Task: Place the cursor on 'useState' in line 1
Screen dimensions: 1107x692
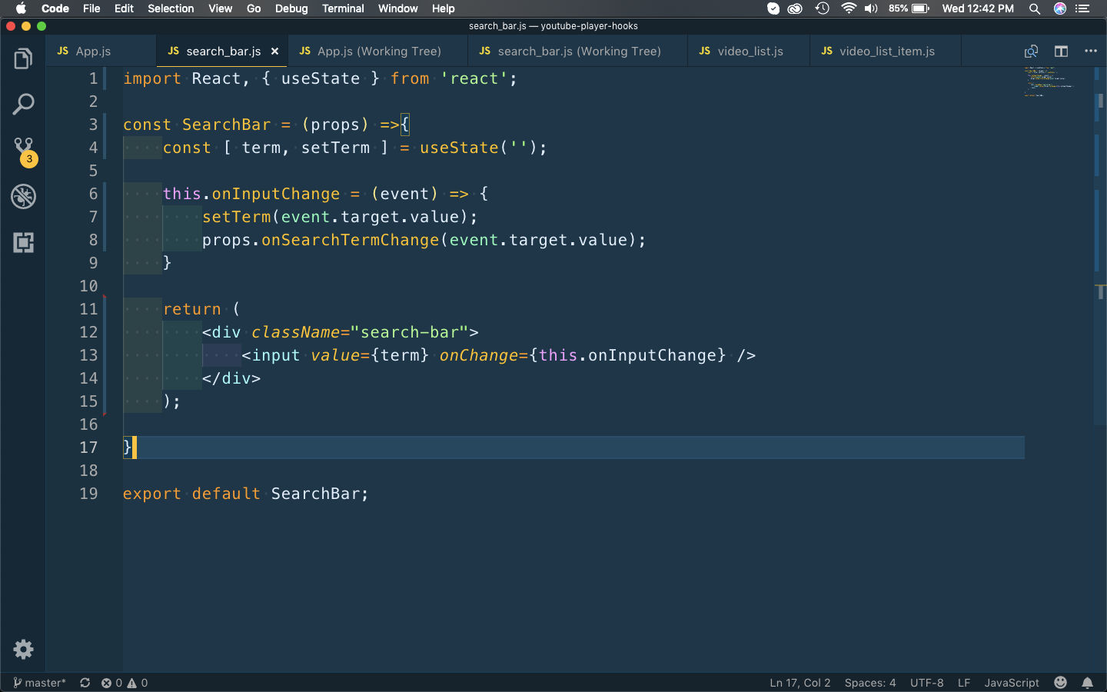Action: point(321,78)
